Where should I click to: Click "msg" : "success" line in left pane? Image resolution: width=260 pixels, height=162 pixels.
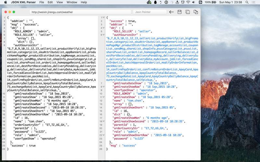(24, 25)
